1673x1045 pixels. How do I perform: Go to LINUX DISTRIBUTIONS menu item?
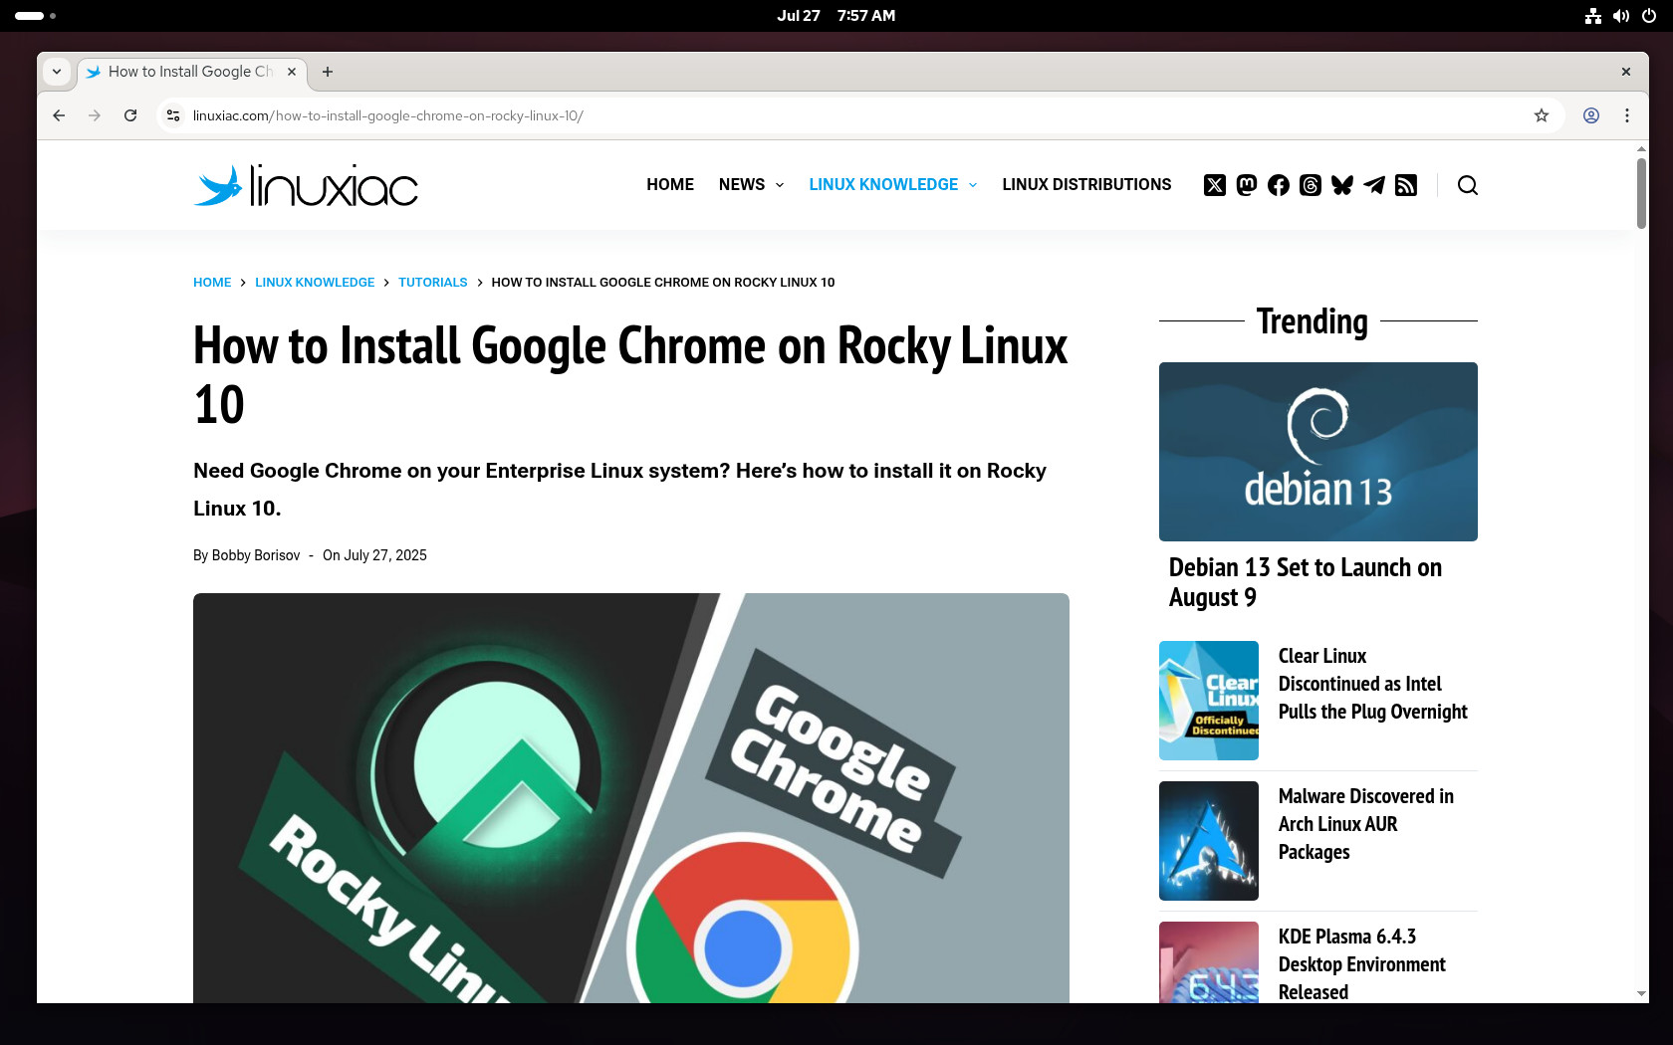tap(1086, 185)
